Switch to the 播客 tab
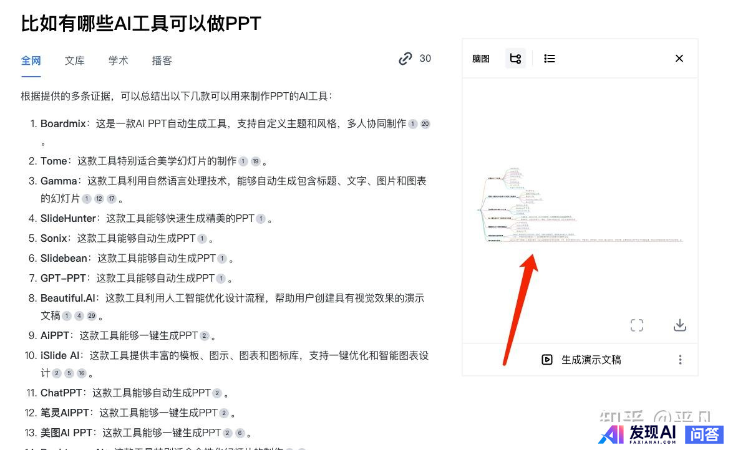Viewport: 733px width, 450px height. tap(162, 60)
